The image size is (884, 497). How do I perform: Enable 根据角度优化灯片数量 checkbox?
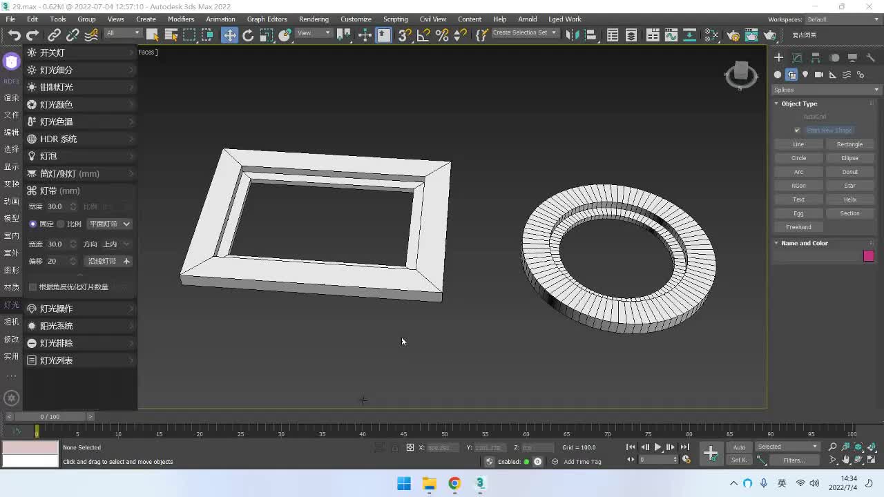pyautogui.click(x=32, y=287)
